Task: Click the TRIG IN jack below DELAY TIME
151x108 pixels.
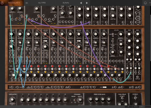Action: (x=113, y=22)
